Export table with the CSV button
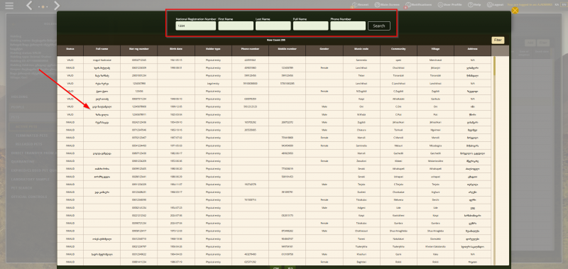The image size is (568, 269). [x=276, y=268]
